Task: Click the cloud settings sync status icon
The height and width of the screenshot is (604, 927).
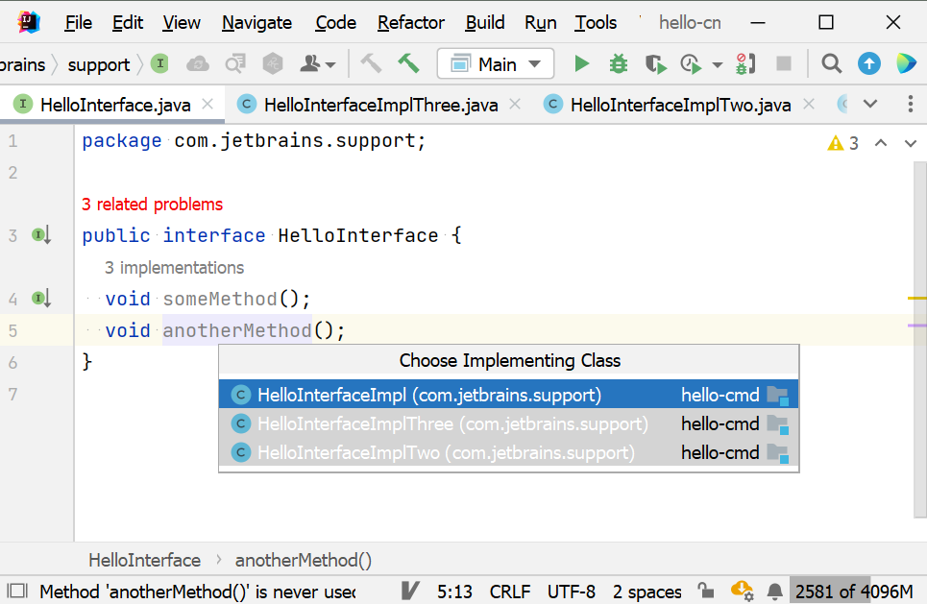Action: coord(742,591)
